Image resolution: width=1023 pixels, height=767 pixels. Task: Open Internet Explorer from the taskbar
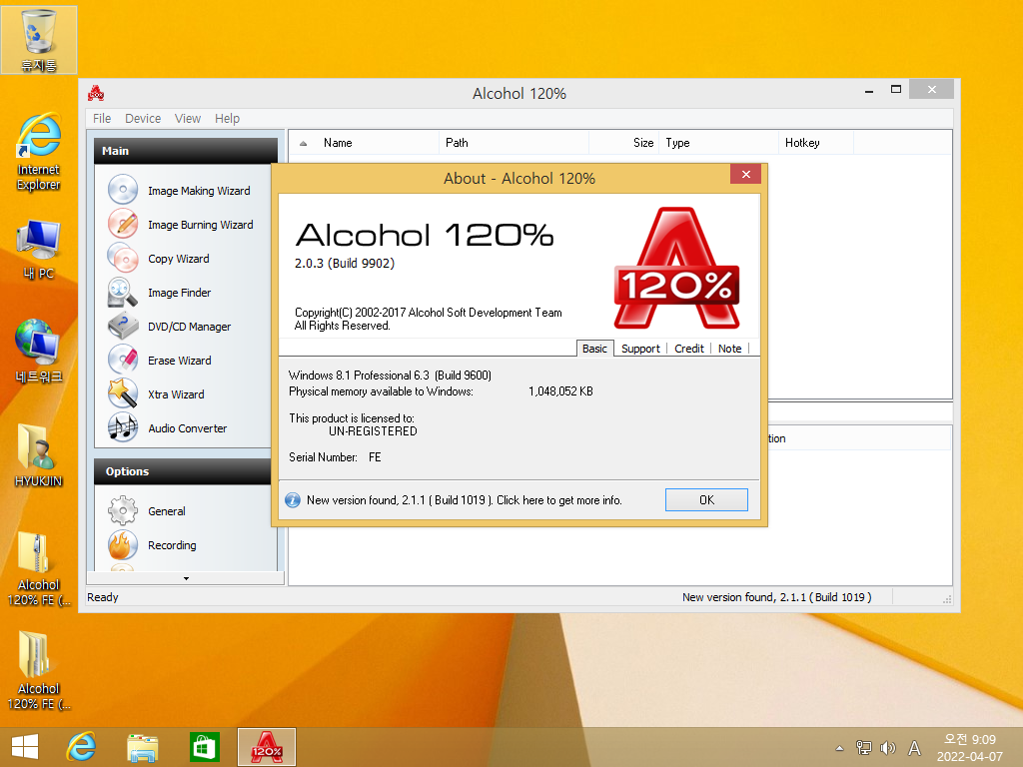(x=82, y=747)
